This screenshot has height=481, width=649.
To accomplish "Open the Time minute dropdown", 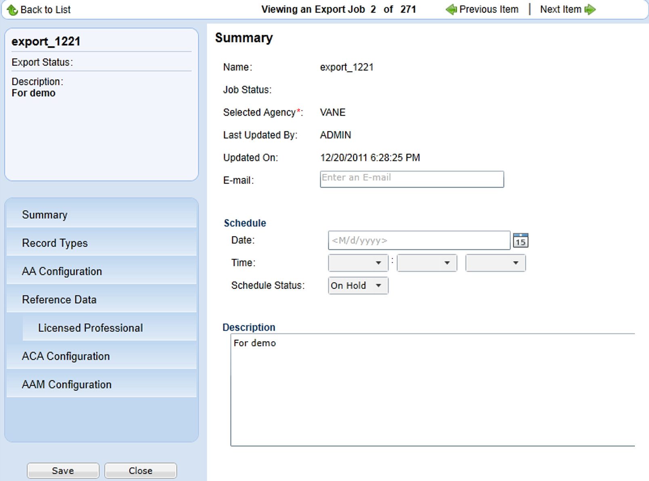I will pyautogui.click(x=427, y=263).
